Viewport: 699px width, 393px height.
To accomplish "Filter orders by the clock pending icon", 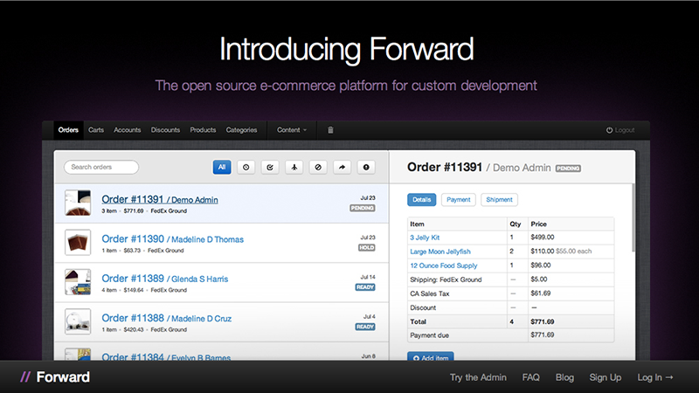I will (246, 167).
